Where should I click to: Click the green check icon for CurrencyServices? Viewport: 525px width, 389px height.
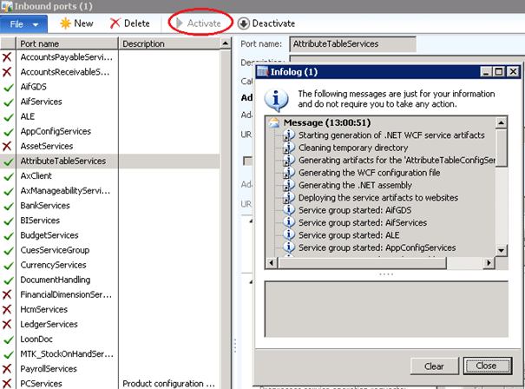pos(8,265)
